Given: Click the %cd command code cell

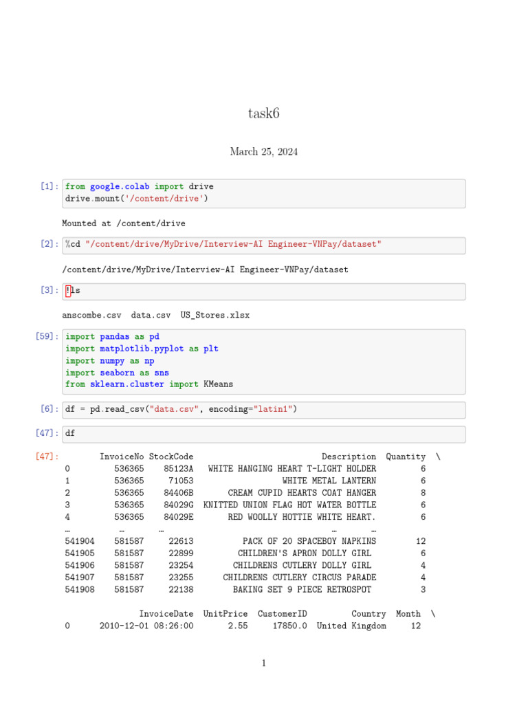Looking at the screenshot, I should (263, 245).
